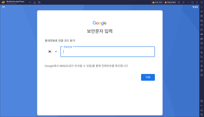Click the sidebar home icon near bottom

coord(202,110)
